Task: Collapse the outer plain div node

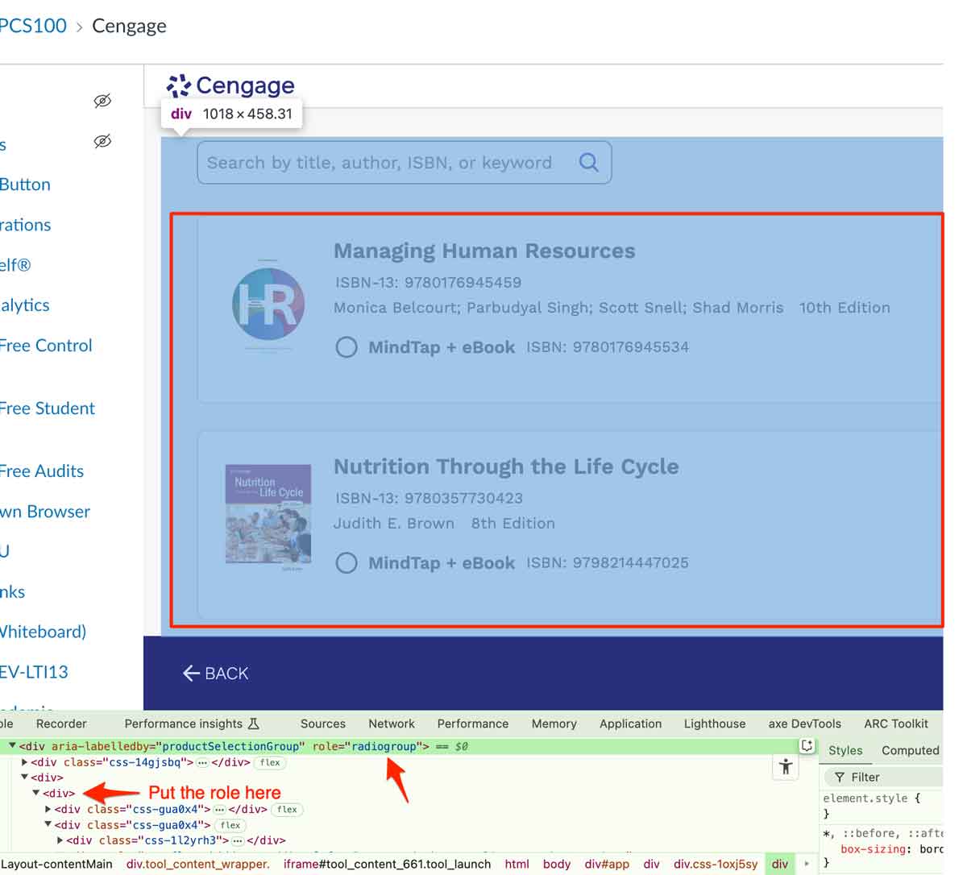Action: coord(24,778)
